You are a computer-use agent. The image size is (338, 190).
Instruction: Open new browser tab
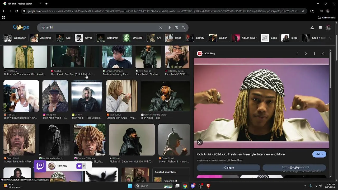(x=46, y=4)
